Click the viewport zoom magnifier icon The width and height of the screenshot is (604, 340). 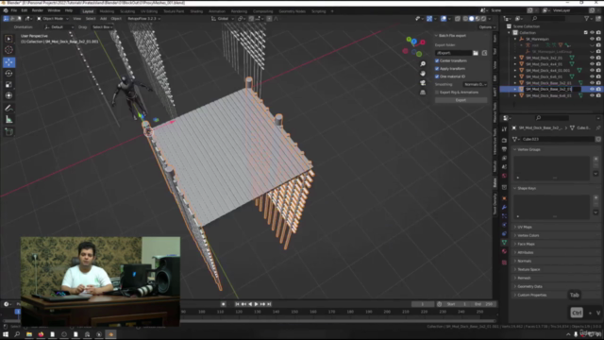click(423, 64)
